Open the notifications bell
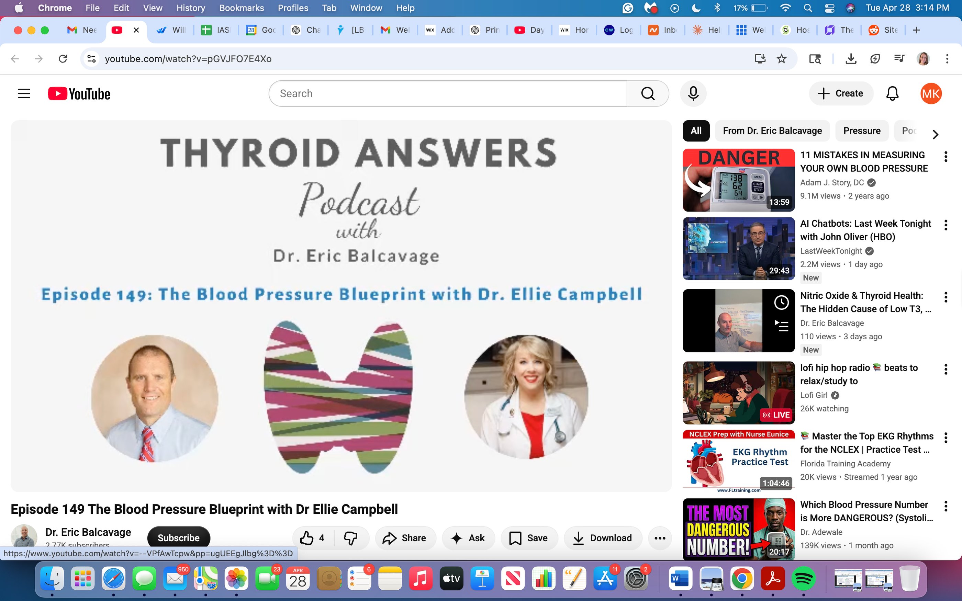This screenshot has height=601, width=962. coord(892,93)
